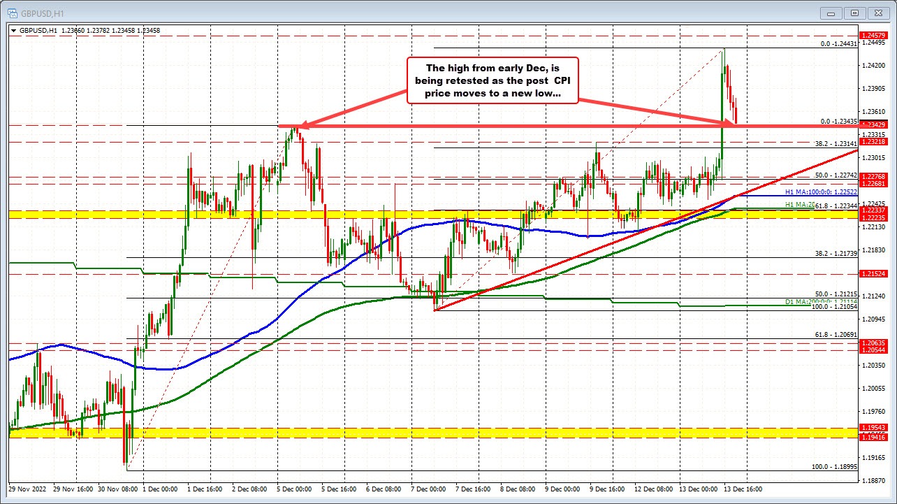This screenshot has height=504, width=897.
Task: Click Fibonacci label 61.8 - 1.20691
Action: [837, 336]
